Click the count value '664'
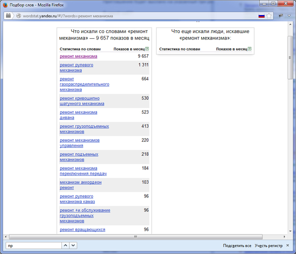The width and height of the screenshot is (296, 254). pyautogui.click(x=145, y=79)
